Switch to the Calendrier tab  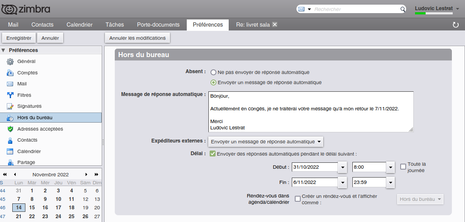tap(80, 25)
